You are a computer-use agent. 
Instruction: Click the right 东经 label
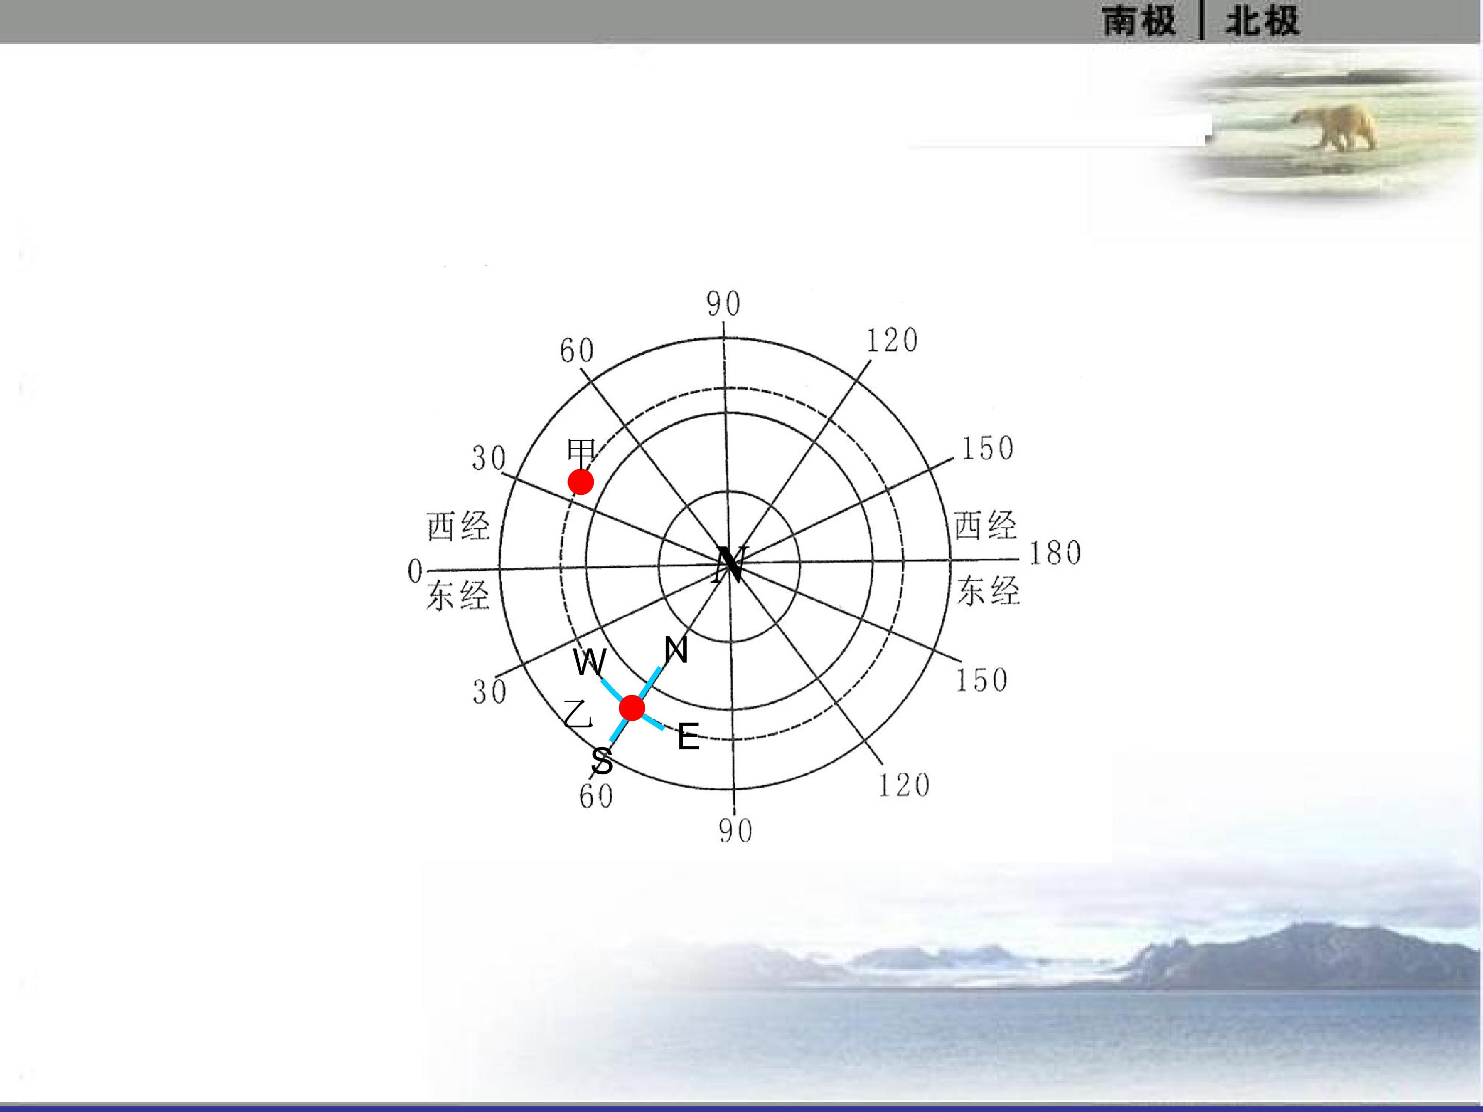tap(988, 590)
